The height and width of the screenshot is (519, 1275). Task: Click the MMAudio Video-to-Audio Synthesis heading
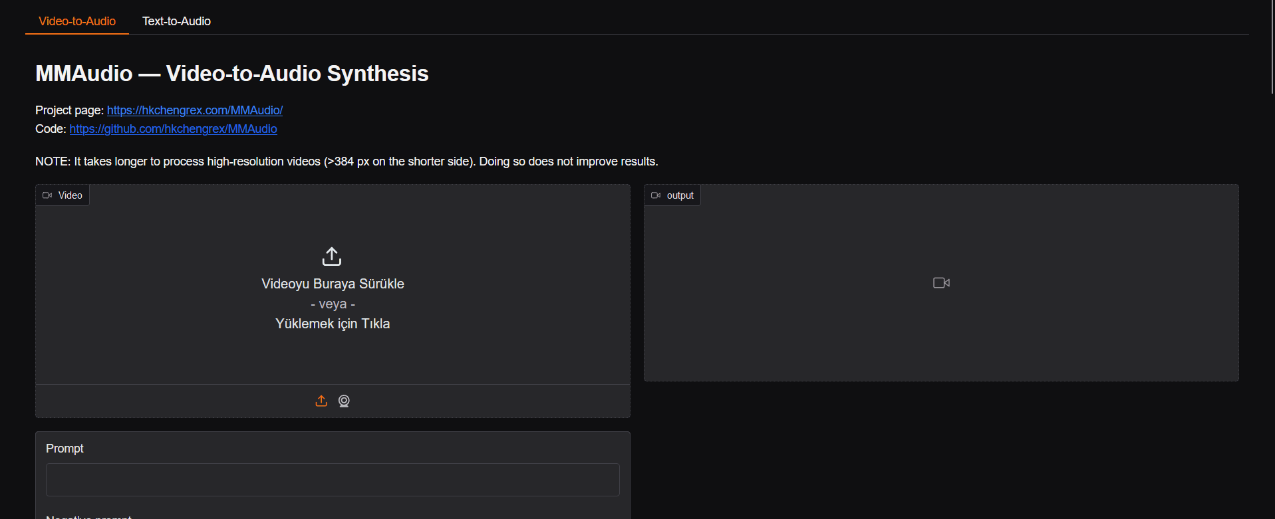coord(231,74)
